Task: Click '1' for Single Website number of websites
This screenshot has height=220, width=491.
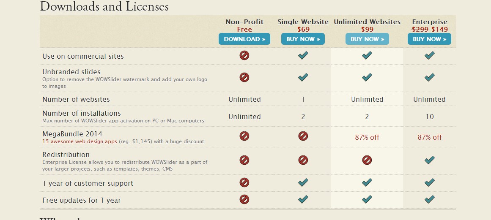Action: point(303,99)
